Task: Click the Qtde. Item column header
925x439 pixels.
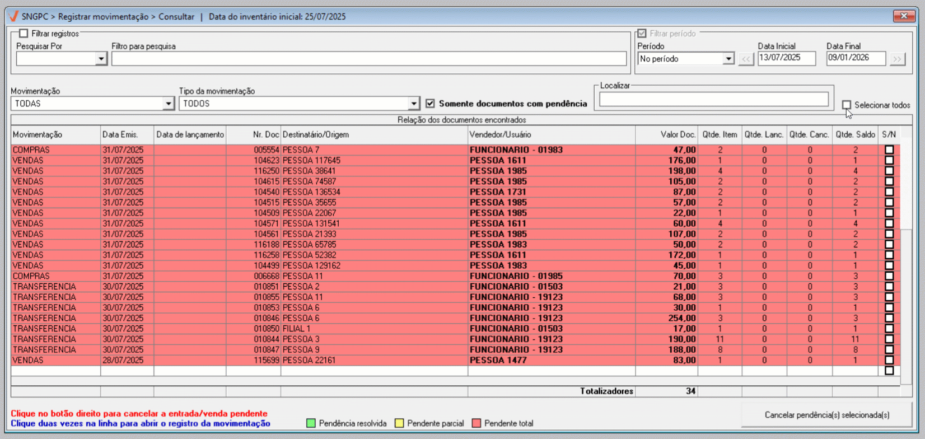Action: 720,134
